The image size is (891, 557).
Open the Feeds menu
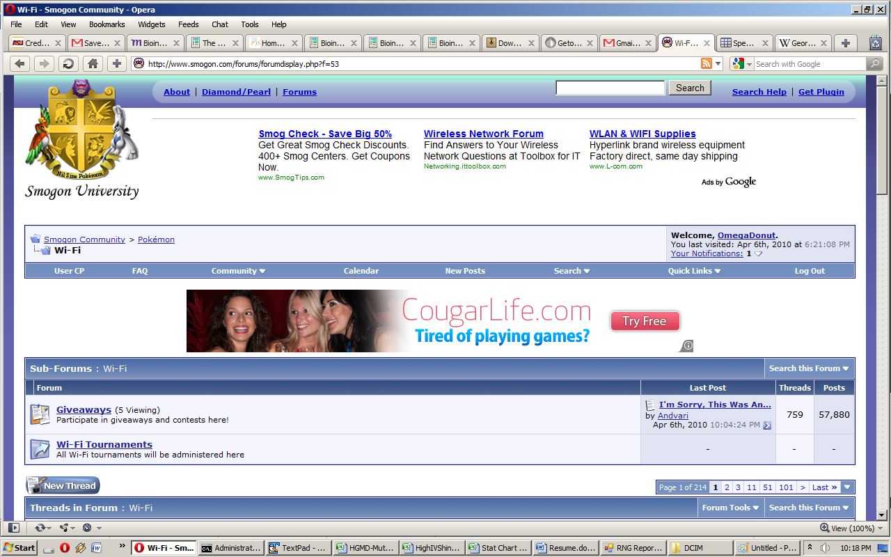click(188, 24)
